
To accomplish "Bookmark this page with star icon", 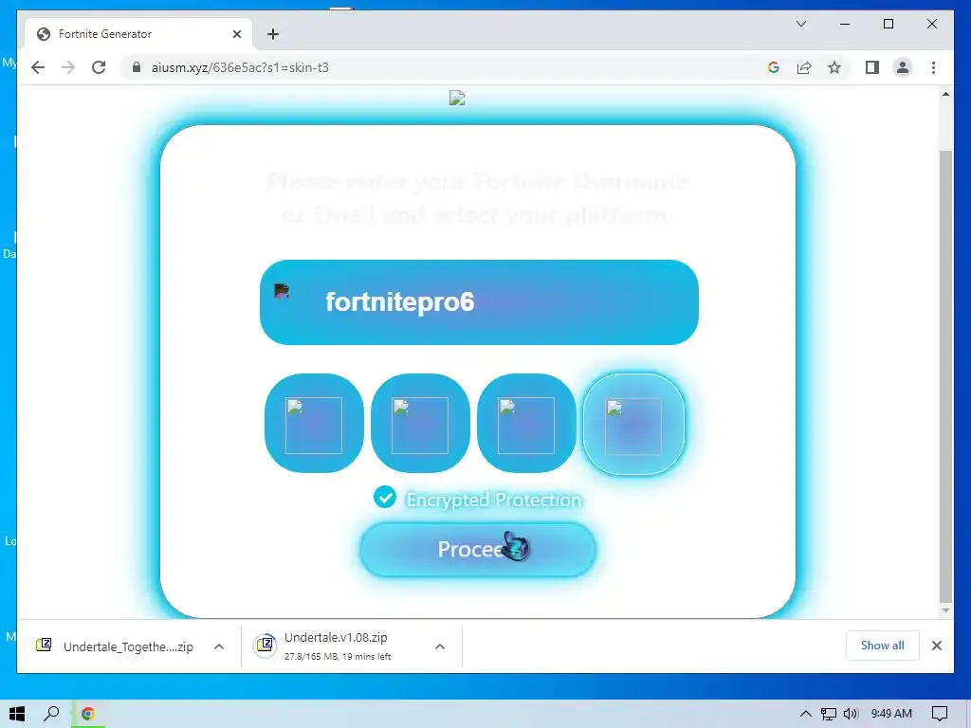I will (x=834, y=67).
